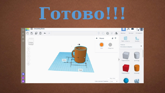
Task: Click the Tinkercad logo
Action: pos(28,29)
